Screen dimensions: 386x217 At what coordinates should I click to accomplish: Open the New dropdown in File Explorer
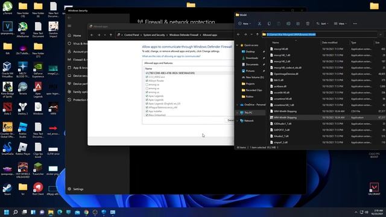[244, 24]
